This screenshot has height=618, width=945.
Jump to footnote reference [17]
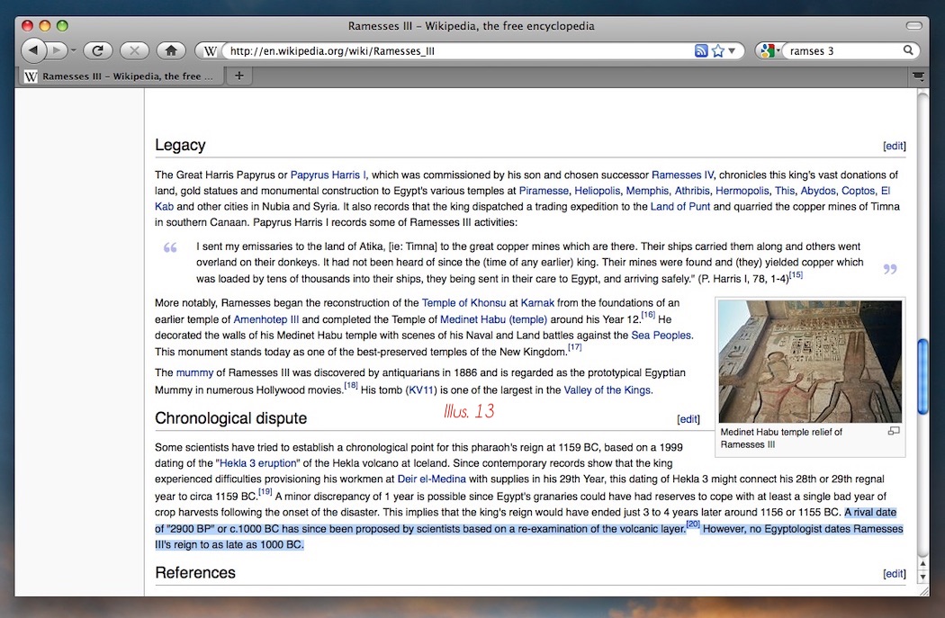coord(574,347)
